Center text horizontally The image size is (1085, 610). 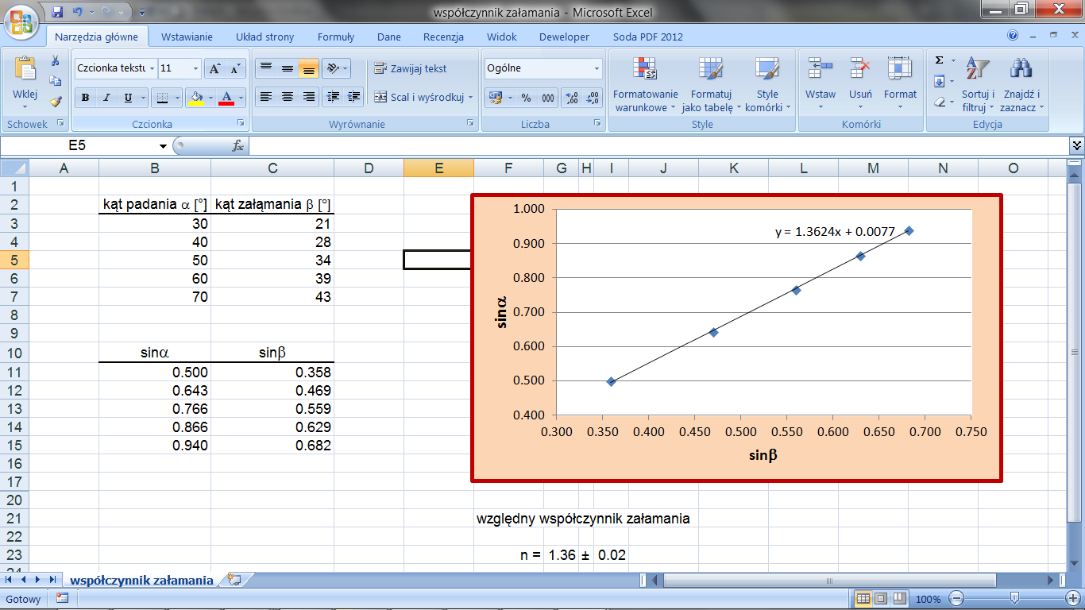[x=288, y=97]
